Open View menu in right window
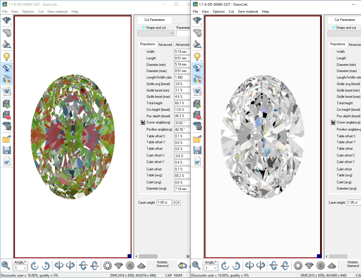The image size is (361, 278). click(x=205, y=12)
